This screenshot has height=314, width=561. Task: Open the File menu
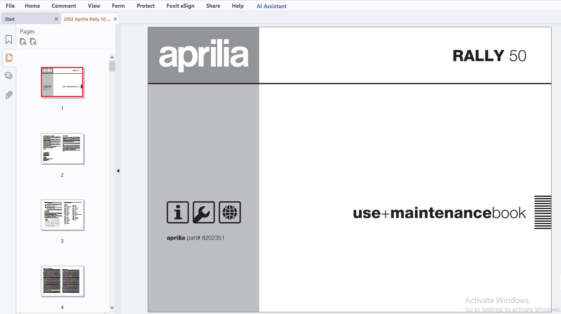10,6
